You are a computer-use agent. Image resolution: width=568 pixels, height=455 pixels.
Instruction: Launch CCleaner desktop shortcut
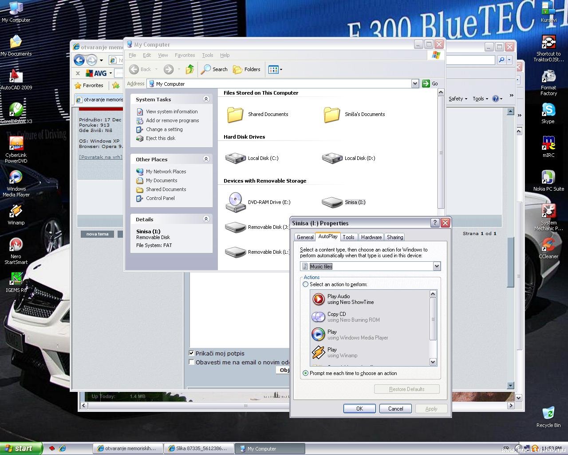[548, 248]
